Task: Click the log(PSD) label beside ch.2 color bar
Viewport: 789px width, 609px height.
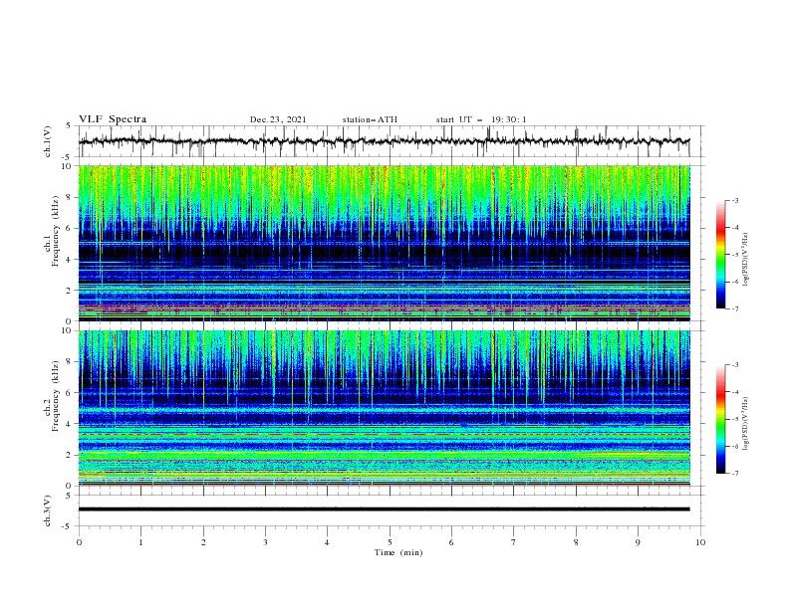Action: pos(746,424)
